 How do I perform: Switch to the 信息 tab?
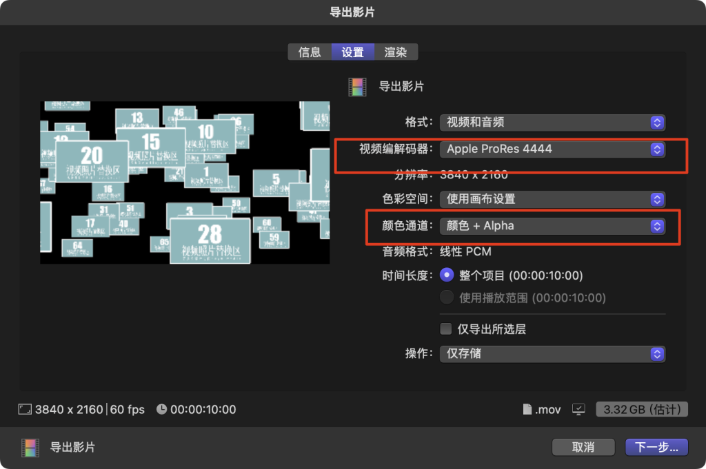click(310, 52)
